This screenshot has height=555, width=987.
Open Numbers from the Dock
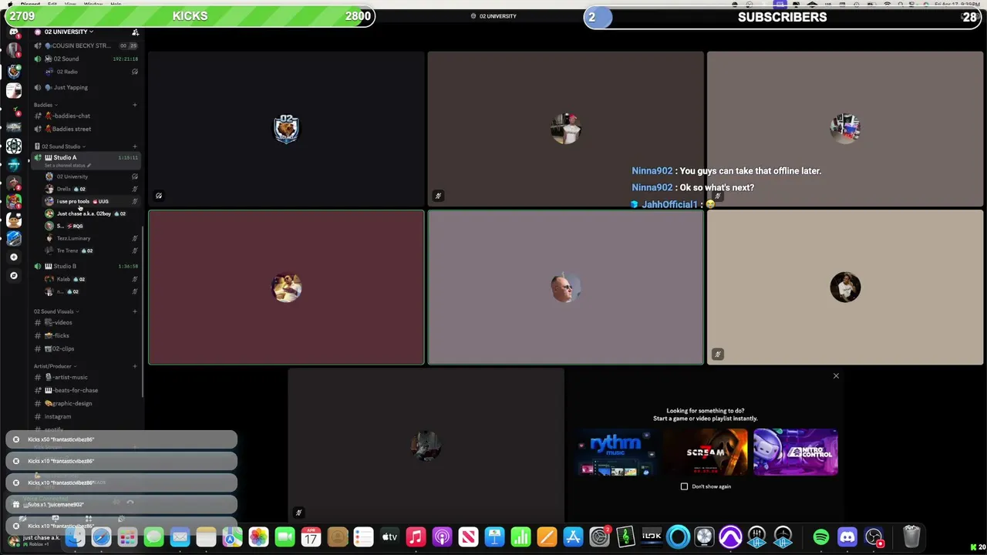pos(520,537)
